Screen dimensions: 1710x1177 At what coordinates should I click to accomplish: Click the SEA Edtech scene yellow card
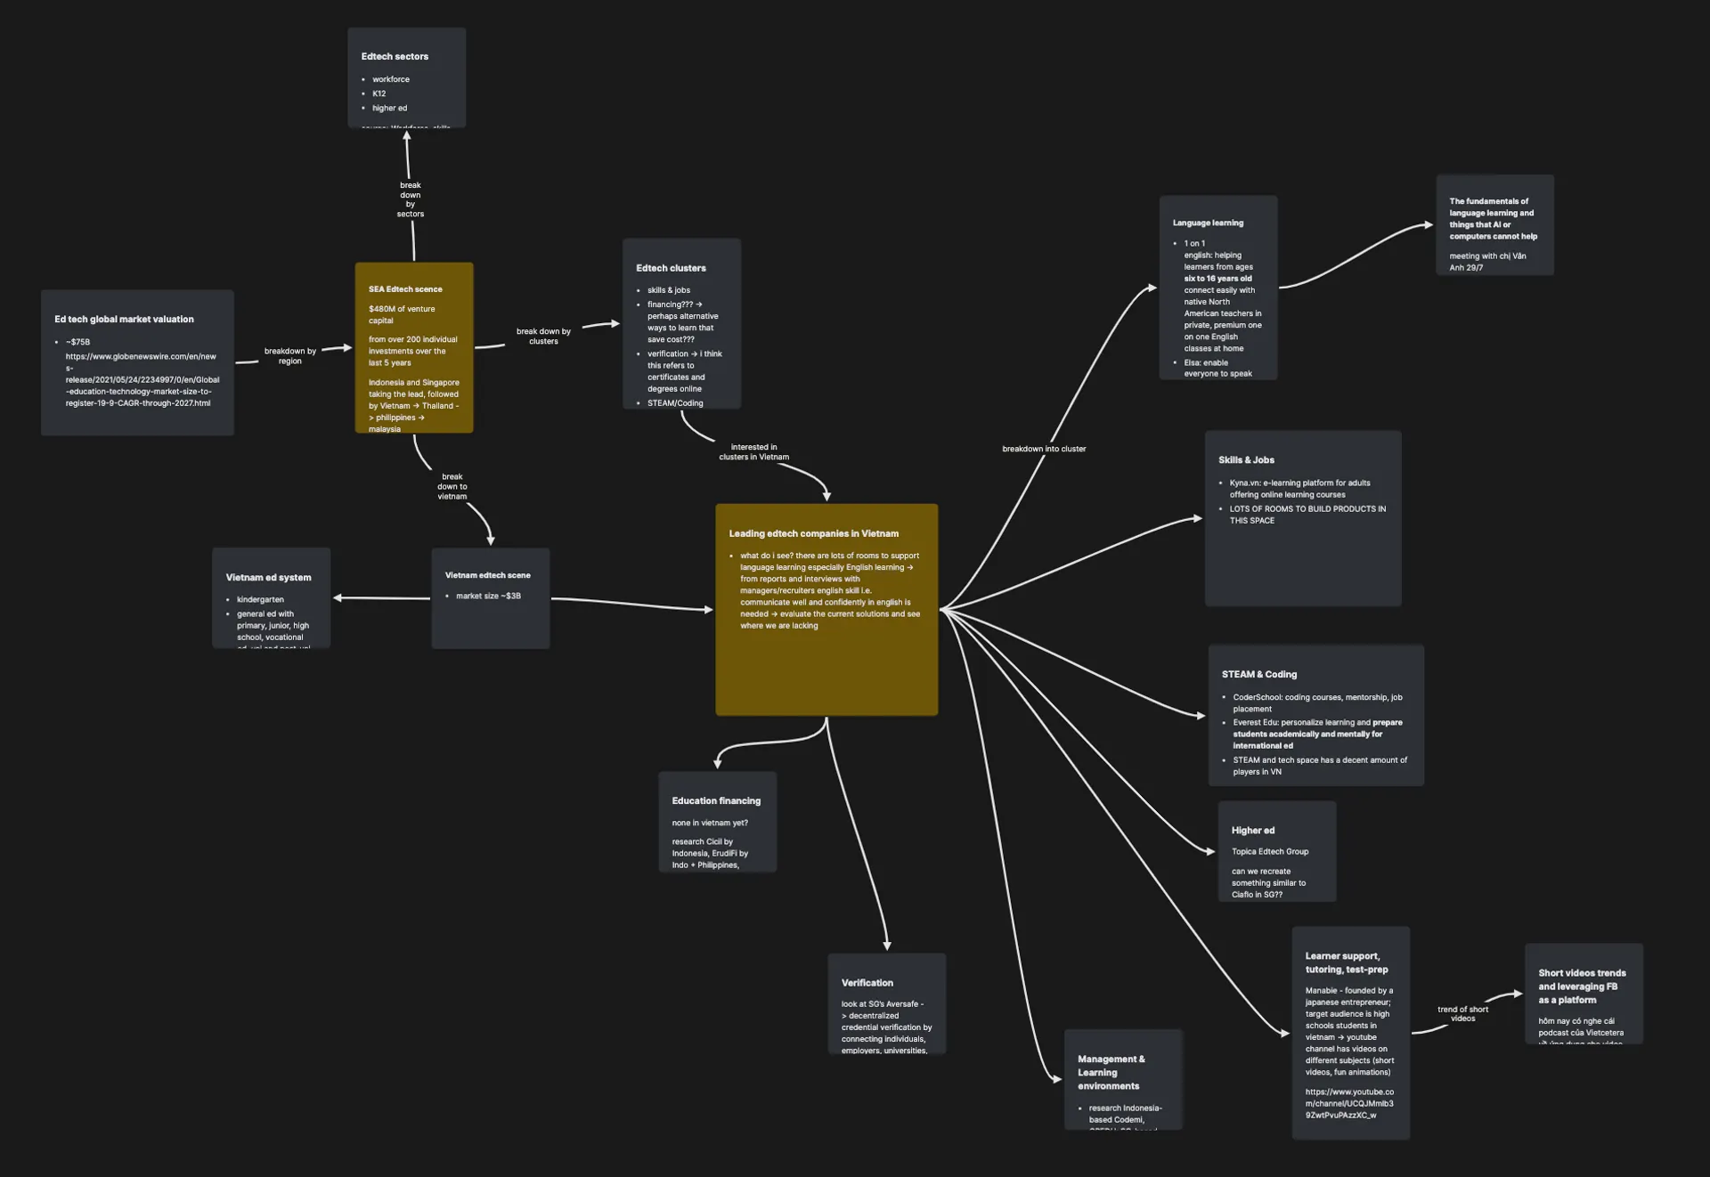413,347
